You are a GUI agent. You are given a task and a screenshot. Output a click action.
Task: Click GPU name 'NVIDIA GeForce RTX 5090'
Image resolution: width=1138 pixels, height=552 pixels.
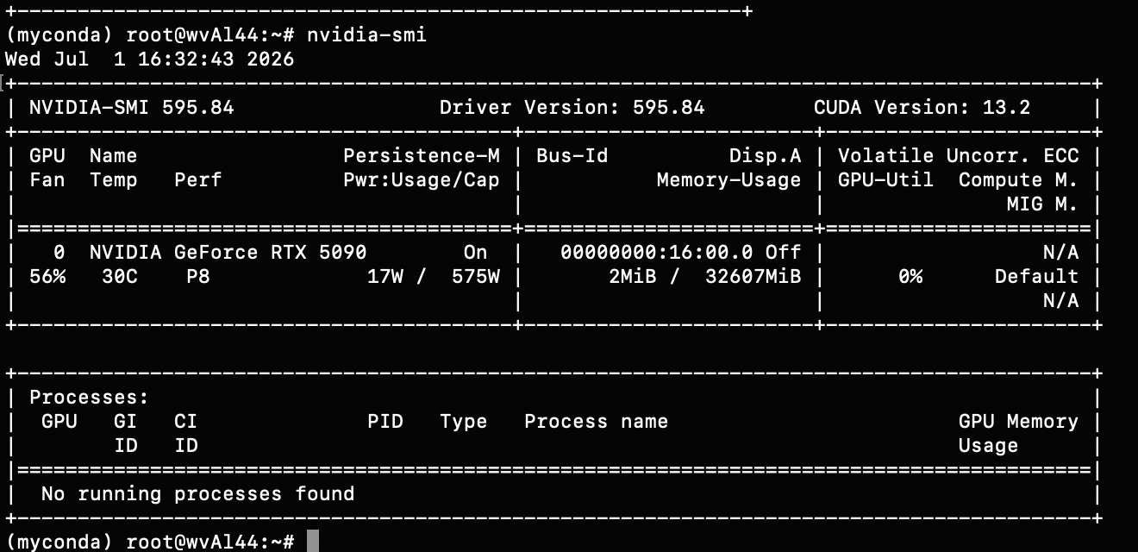(228, 253)
